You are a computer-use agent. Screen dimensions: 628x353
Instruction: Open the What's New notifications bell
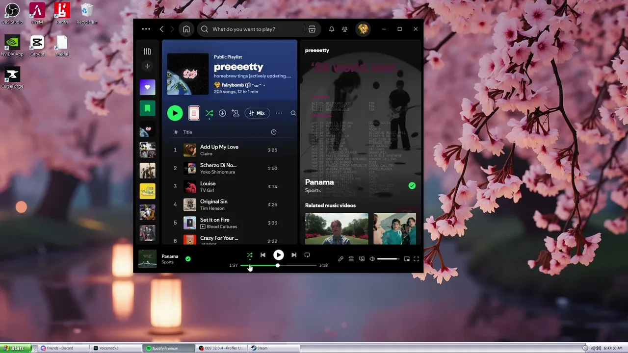332,29
